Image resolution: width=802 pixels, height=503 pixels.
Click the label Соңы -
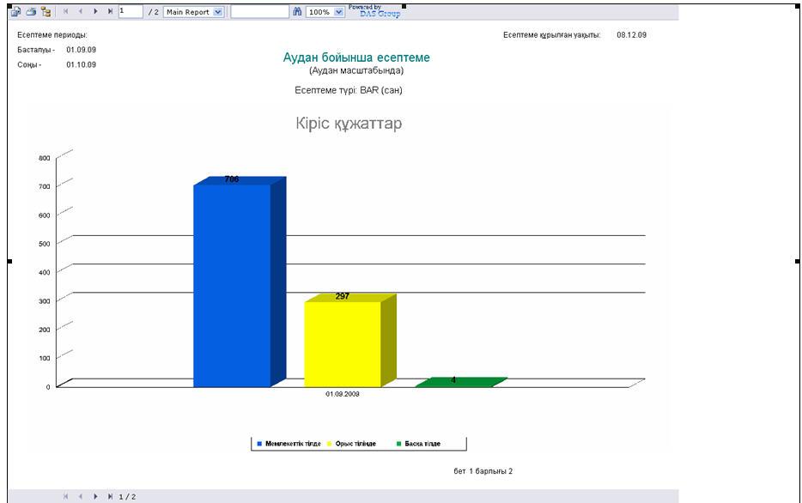[x=29, y=64]
